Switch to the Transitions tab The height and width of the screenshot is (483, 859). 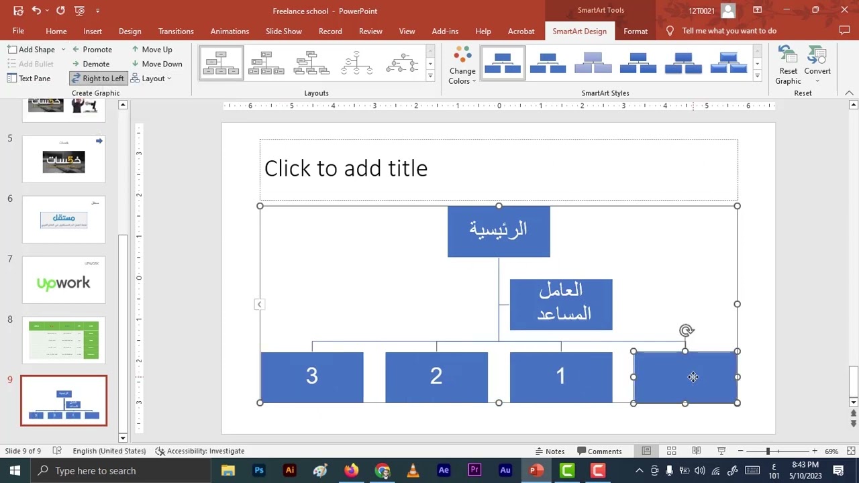tap(176, 31)
